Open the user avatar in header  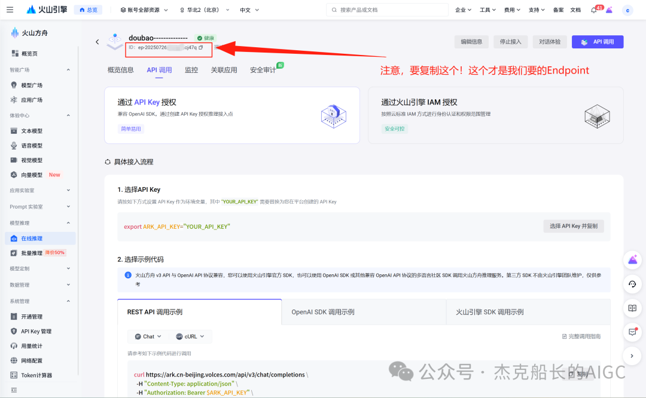(x=627, y=10)
